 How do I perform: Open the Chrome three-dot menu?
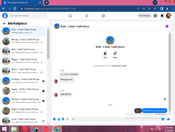pyautogui.click(x=173, y=8)
